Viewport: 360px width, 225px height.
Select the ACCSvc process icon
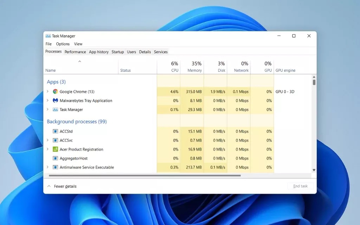55,140
